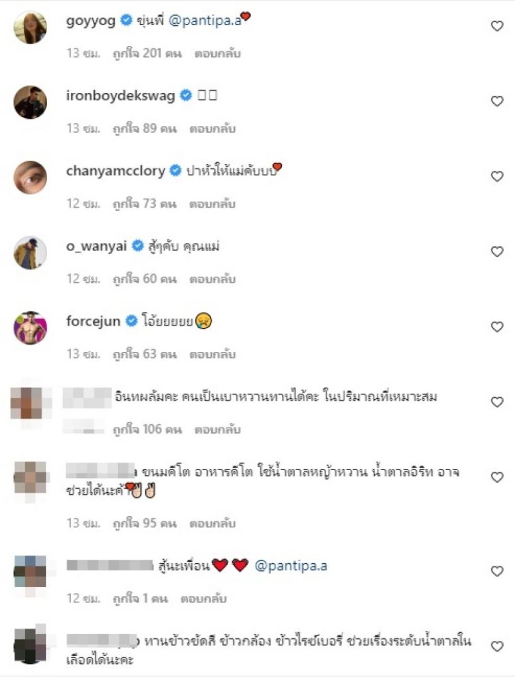The height and width of the screenshot is (680, 515).
Task: Like the comment with 106 likes
Action: [497, 402]
